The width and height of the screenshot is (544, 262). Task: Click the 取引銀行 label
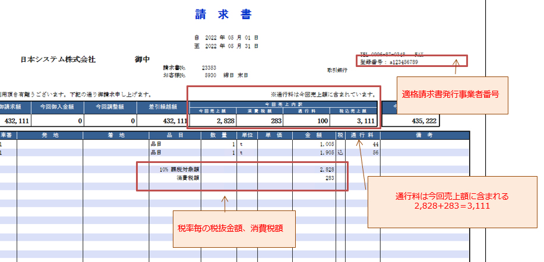[337, 70]
